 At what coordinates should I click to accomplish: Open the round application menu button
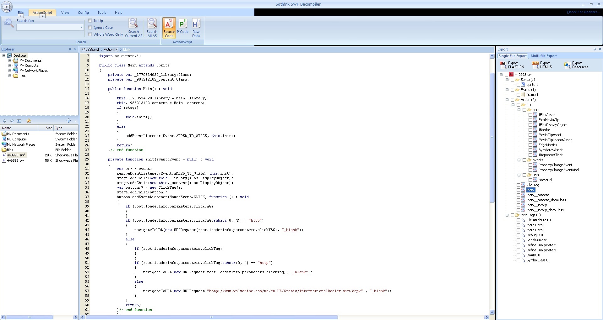(x=7, y=7)
